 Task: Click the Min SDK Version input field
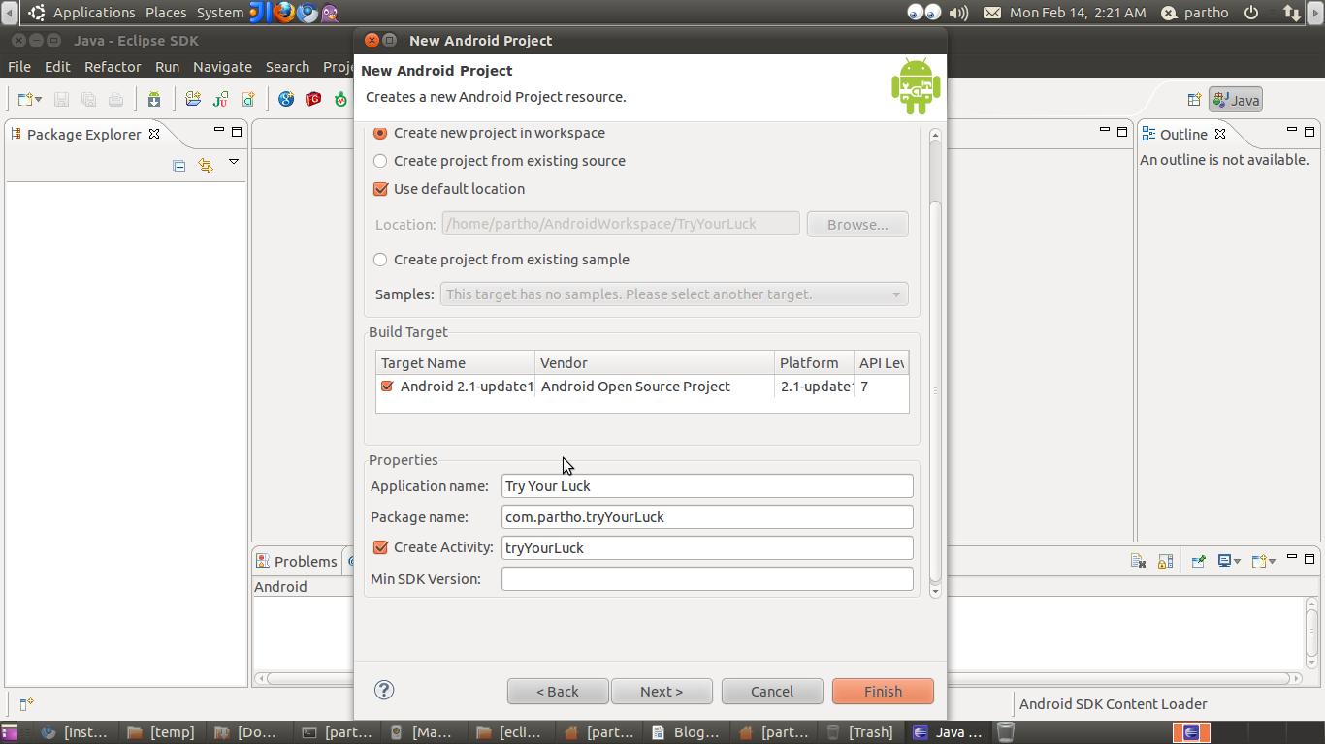click(707, 579)
